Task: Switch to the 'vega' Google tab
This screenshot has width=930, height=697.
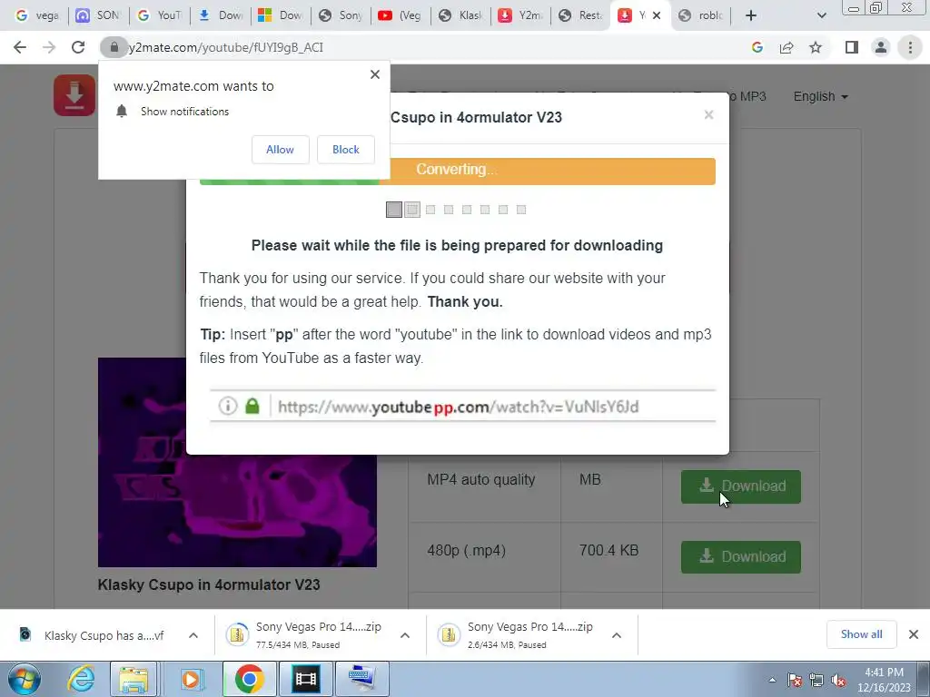Action: 37,15
